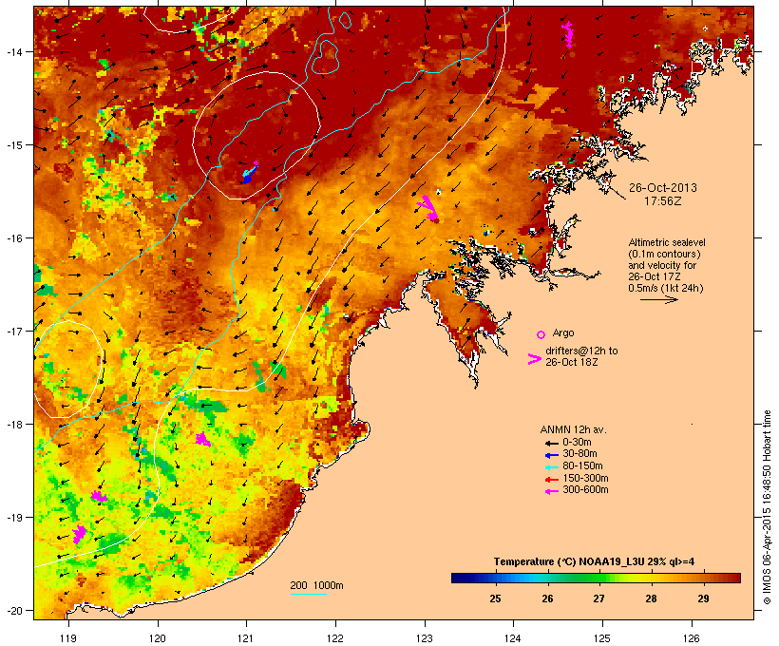The image size is (779, 646).
Task: Click the cyan isobath legend line under '200 1000m'
Action: (309, 594)
